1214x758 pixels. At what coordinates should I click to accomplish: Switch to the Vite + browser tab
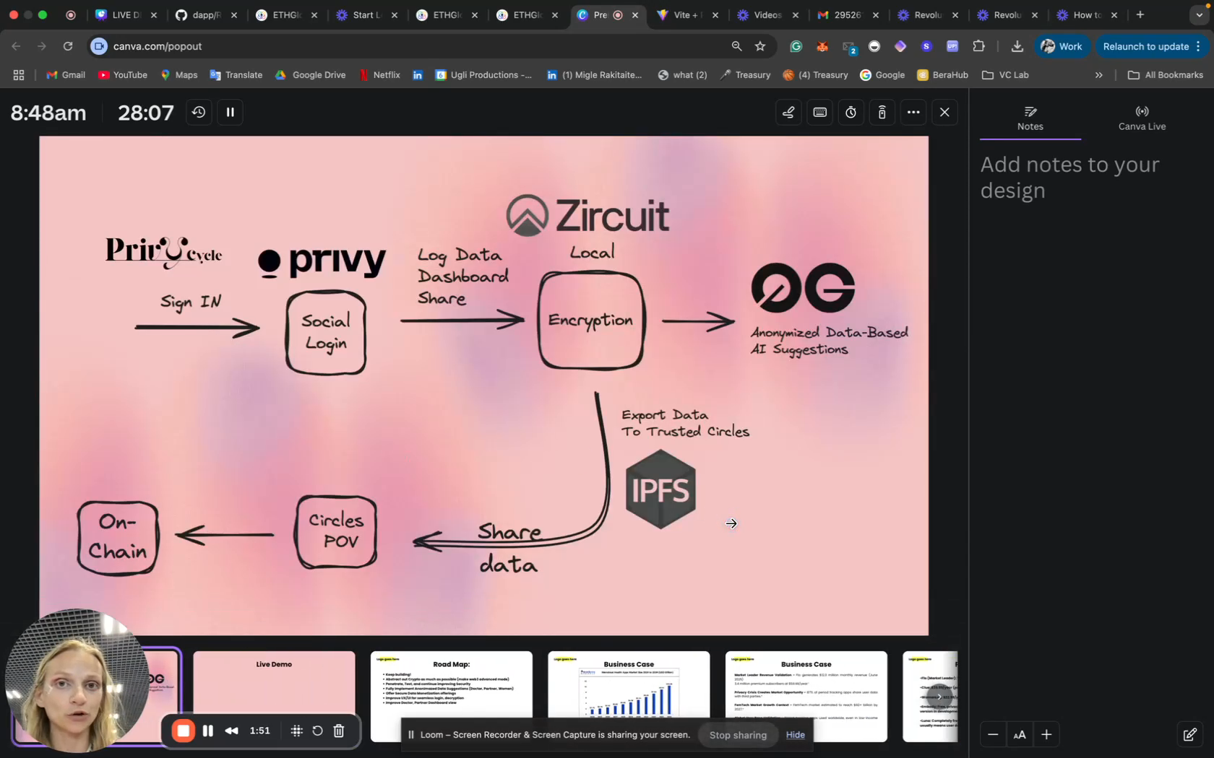coord(687,14)
